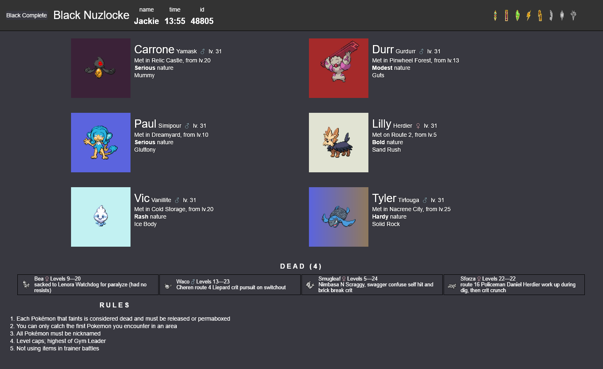Click the female symbol next to Smugleaf
The height and width of the screenshot is (369, 603).
[x=344, y=279]
